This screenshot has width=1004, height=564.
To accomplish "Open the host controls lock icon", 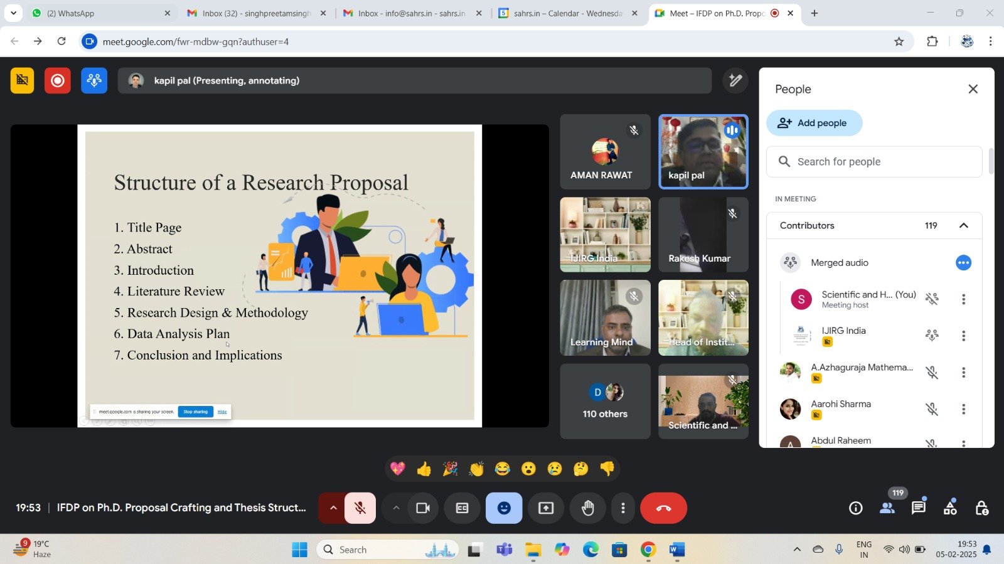I will tap(982, 508).
